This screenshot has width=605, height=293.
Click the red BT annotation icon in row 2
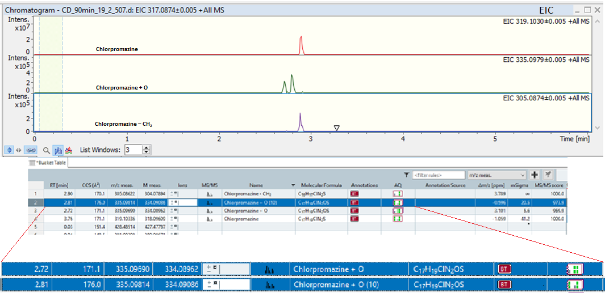[x=354, y=202]
